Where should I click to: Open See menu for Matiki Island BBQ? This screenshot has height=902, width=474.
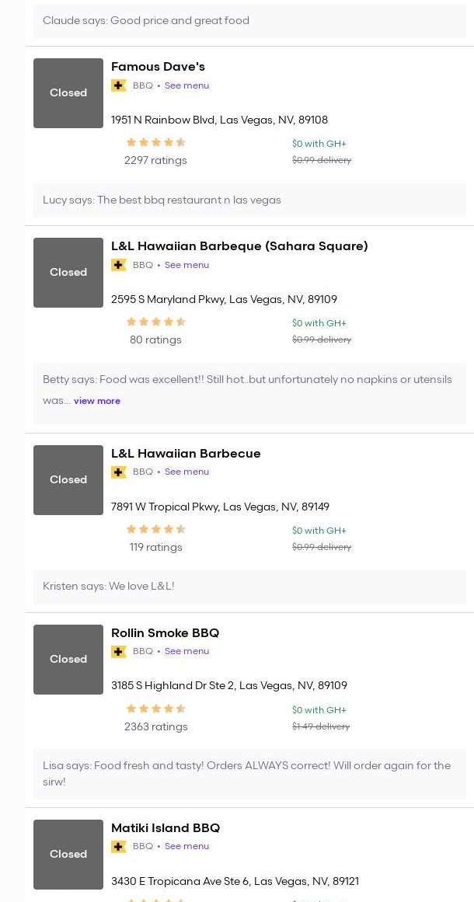[186, 846]
